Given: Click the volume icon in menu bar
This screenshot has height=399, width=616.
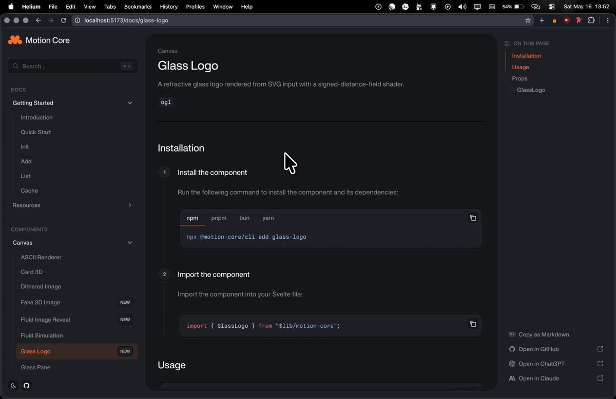Looking at the screenshot, I should [x=463, y=7].
